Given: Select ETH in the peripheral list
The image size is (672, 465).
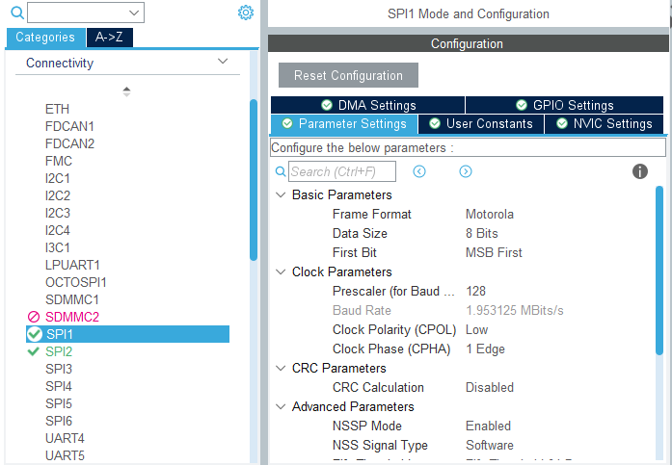Looking at the screenshot, I should [x=57, y=109].
